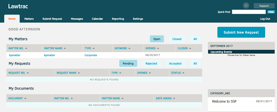Click sort arrow beside OPENED in My Requests
This screenshot has height=112, width=277.
tap(150, 73)
